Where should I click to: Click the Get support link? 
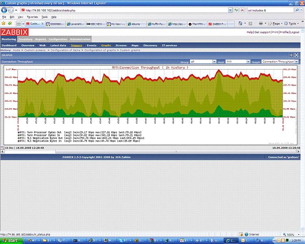point(262,32)
